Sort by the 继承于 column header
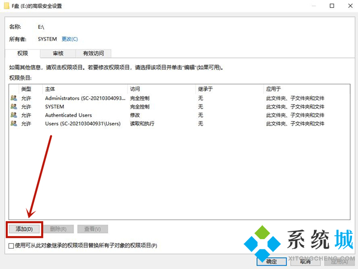This screenshot has width=358, height=269. [x=229, y=89]
